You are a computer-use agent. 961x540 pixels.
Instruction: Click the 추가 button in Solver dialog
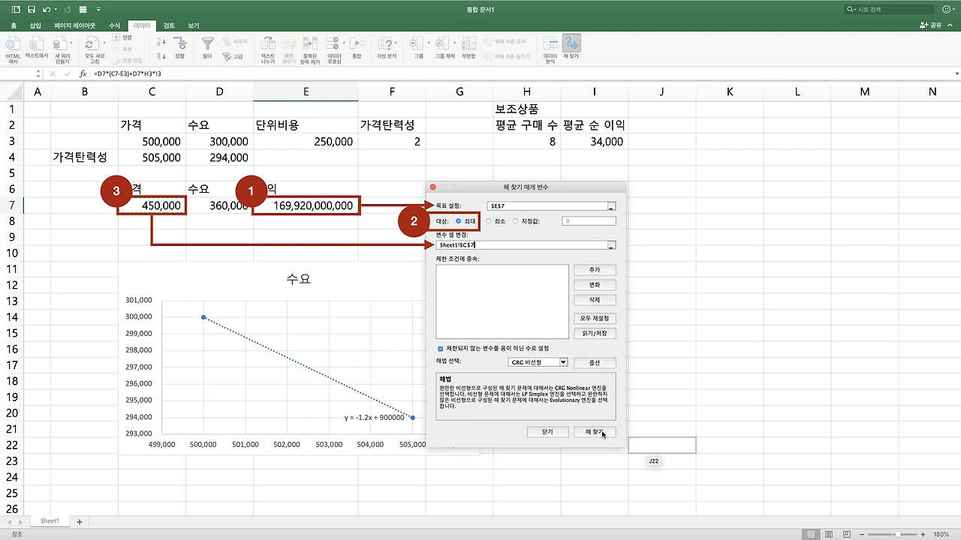595,270
